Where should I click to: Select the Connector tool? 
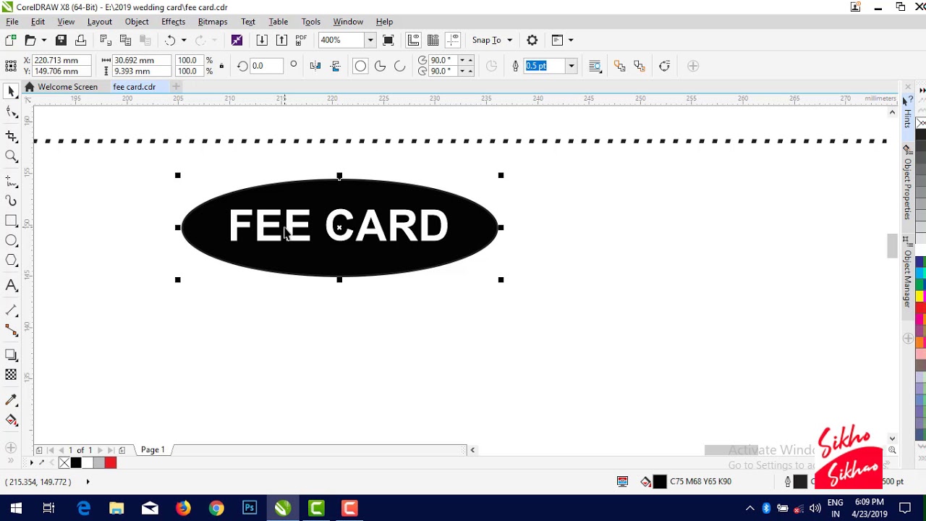[x=11, y=331]
